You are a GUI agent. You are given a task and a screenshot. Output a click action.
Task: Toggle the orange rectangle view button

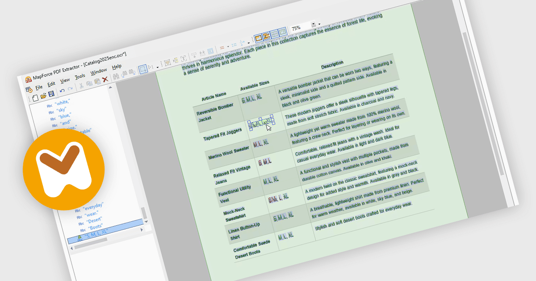point(258,38)
